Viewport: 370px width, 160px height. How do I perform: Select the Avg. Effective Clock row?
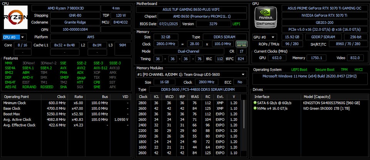click(x=66, y=125)
